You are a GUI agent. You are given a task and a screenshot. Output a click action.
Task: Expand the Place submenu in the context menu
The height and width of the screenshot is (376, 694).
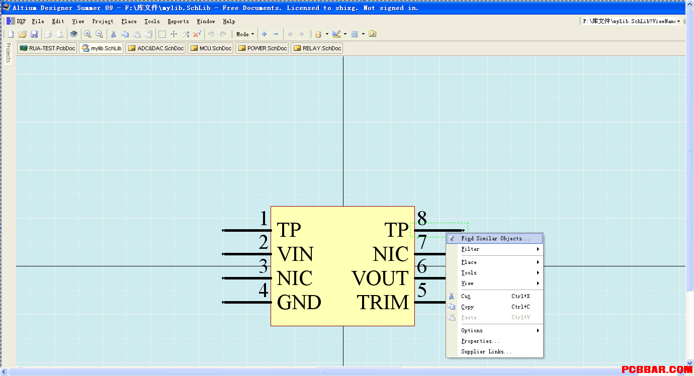[x=495, y=262]
